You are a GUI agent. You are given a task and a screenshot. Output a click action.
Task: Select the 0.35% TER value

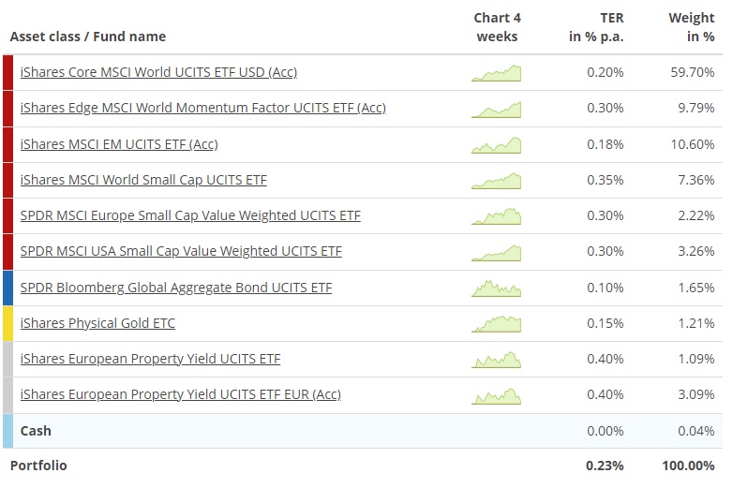(x=605, y=180)
